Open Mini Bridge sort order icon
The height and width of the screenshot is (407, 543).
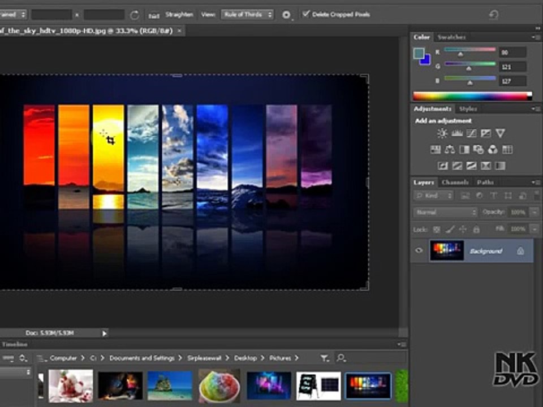coord(23,358)
